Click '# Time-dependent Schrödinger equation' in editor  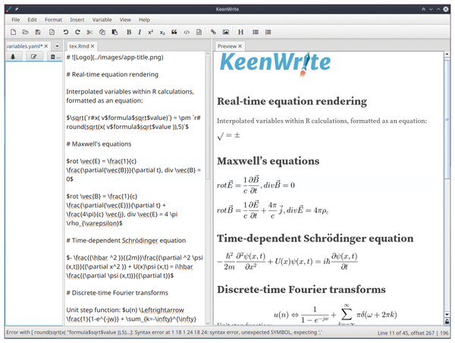pos(126,241)
